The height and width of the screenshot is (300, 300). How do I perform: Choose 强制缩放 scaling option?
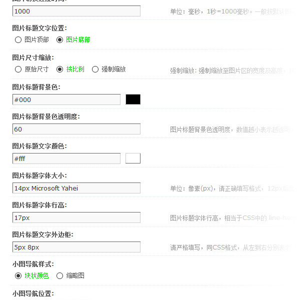95,69
